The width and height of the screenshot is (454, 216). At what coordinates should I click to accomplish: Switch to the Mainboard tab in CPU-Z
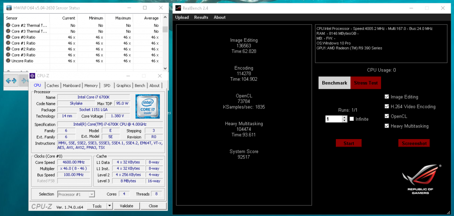tap(72, 85)
